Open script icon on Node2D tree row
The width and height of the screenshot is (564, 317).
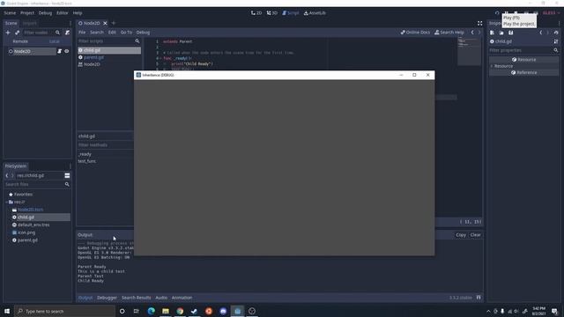point(60,51)
